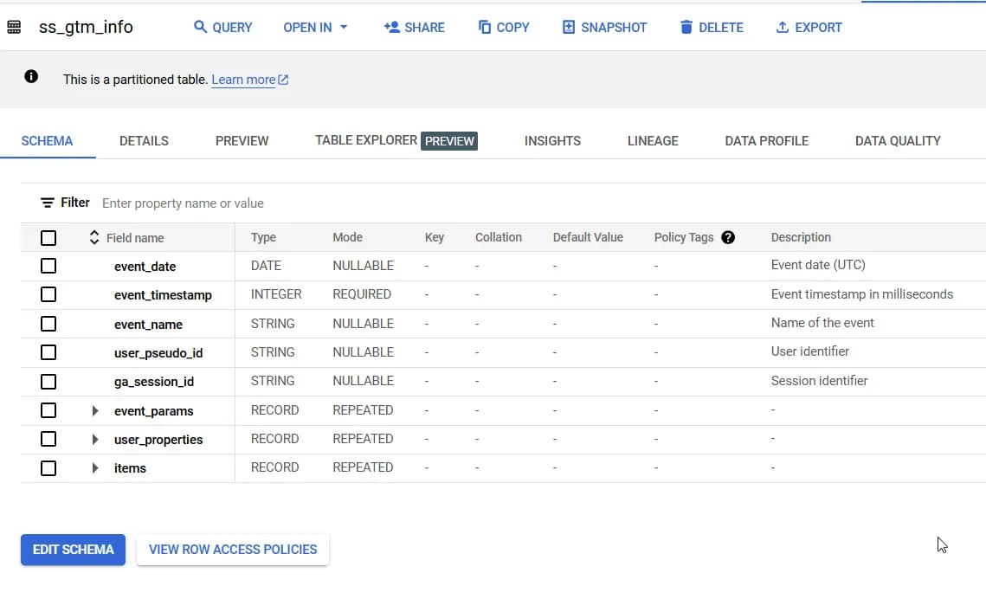This screenshot has height=612, width=986.
Task: Click the Snapshot icon
Action: pyautogui.click(x=569, y=27)
